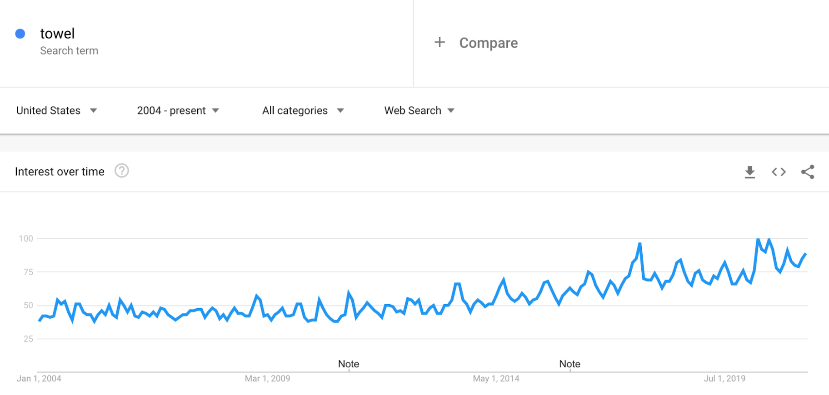Edit the towel search term
This screenshot has width=829, height=395.
click(x=57, y=34)
